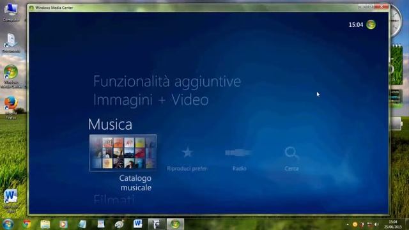409x230 pixels.
Task: Click the Media Center clock showing 15:04
Action: tap(356, 24)
